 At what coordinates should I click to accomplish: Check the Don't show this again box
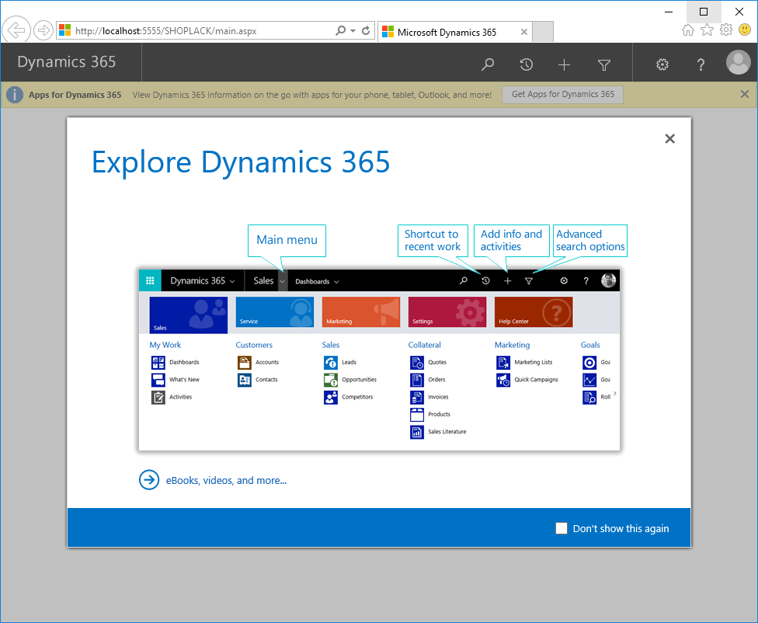coord(562,528)
